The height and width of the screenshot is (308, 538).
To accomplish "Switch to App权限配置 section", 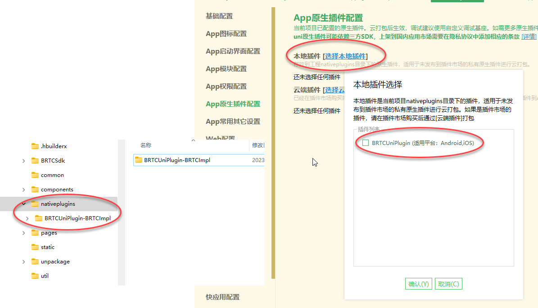I will click(x=226, y=86).
